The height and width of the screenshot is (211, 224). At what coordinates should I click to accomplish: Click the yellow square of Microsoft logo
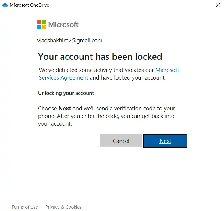point(44,27)
